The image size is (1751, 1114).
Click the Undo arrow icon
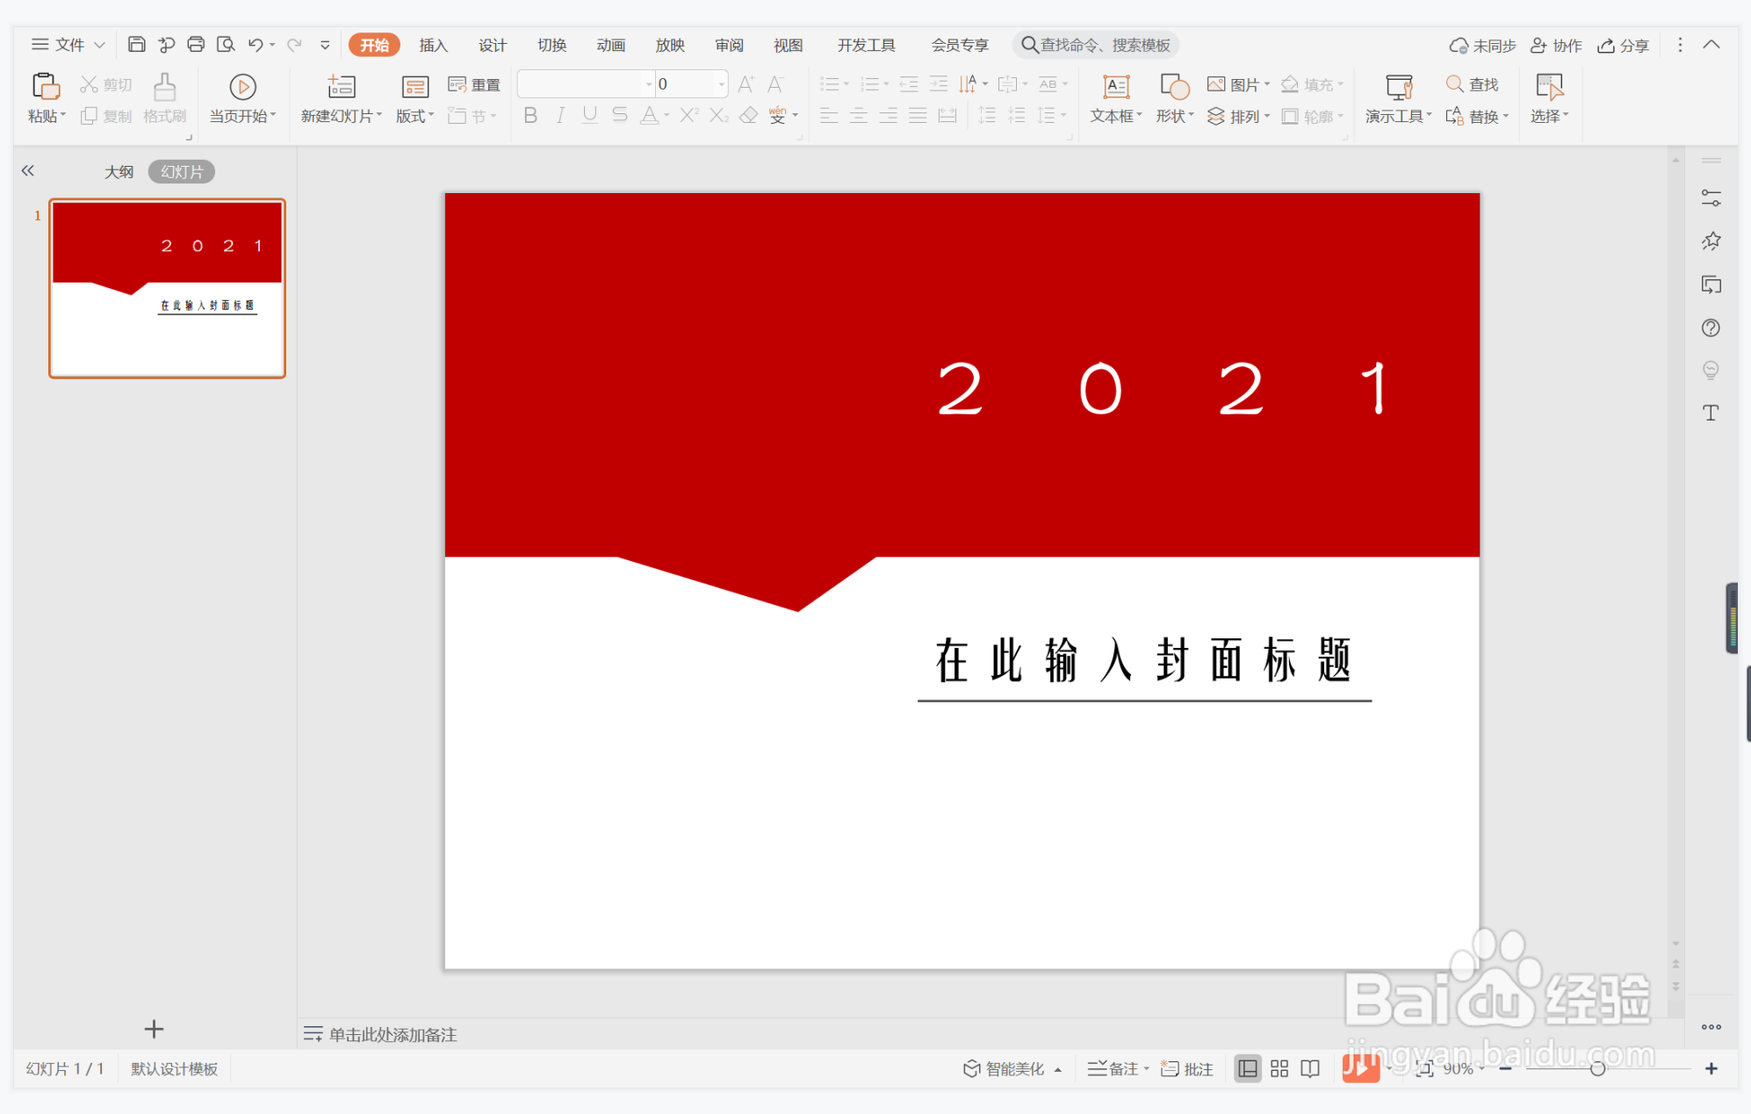point(256,45)
